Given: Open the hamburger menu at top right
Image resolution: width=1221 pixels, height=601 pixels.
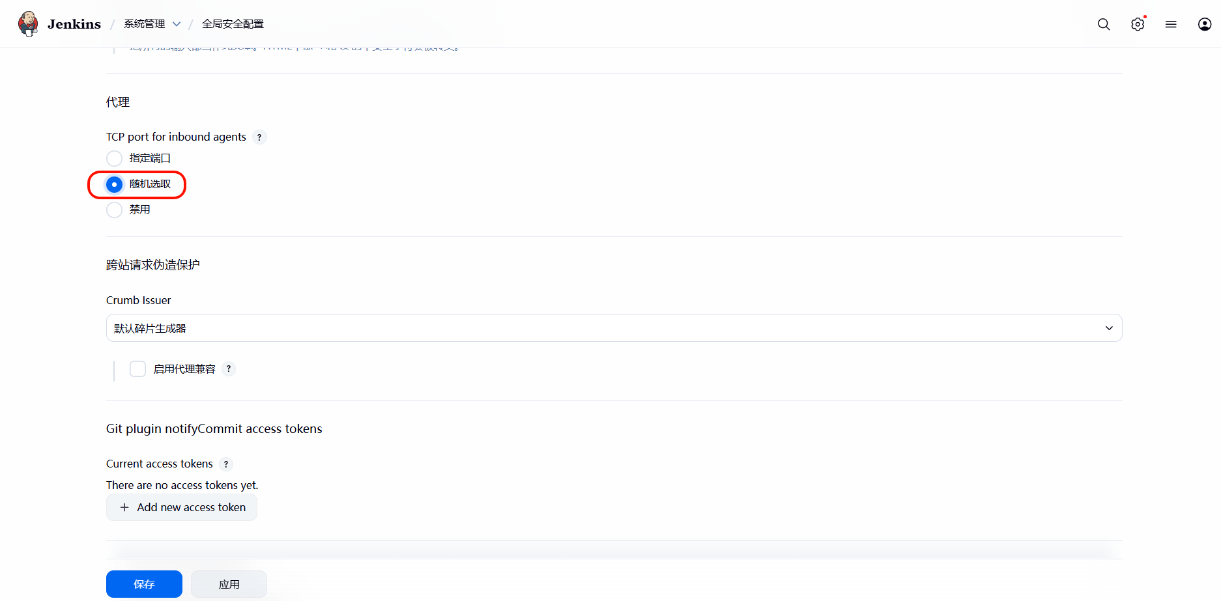Looking at the screenshot, I should (1171, 24).
